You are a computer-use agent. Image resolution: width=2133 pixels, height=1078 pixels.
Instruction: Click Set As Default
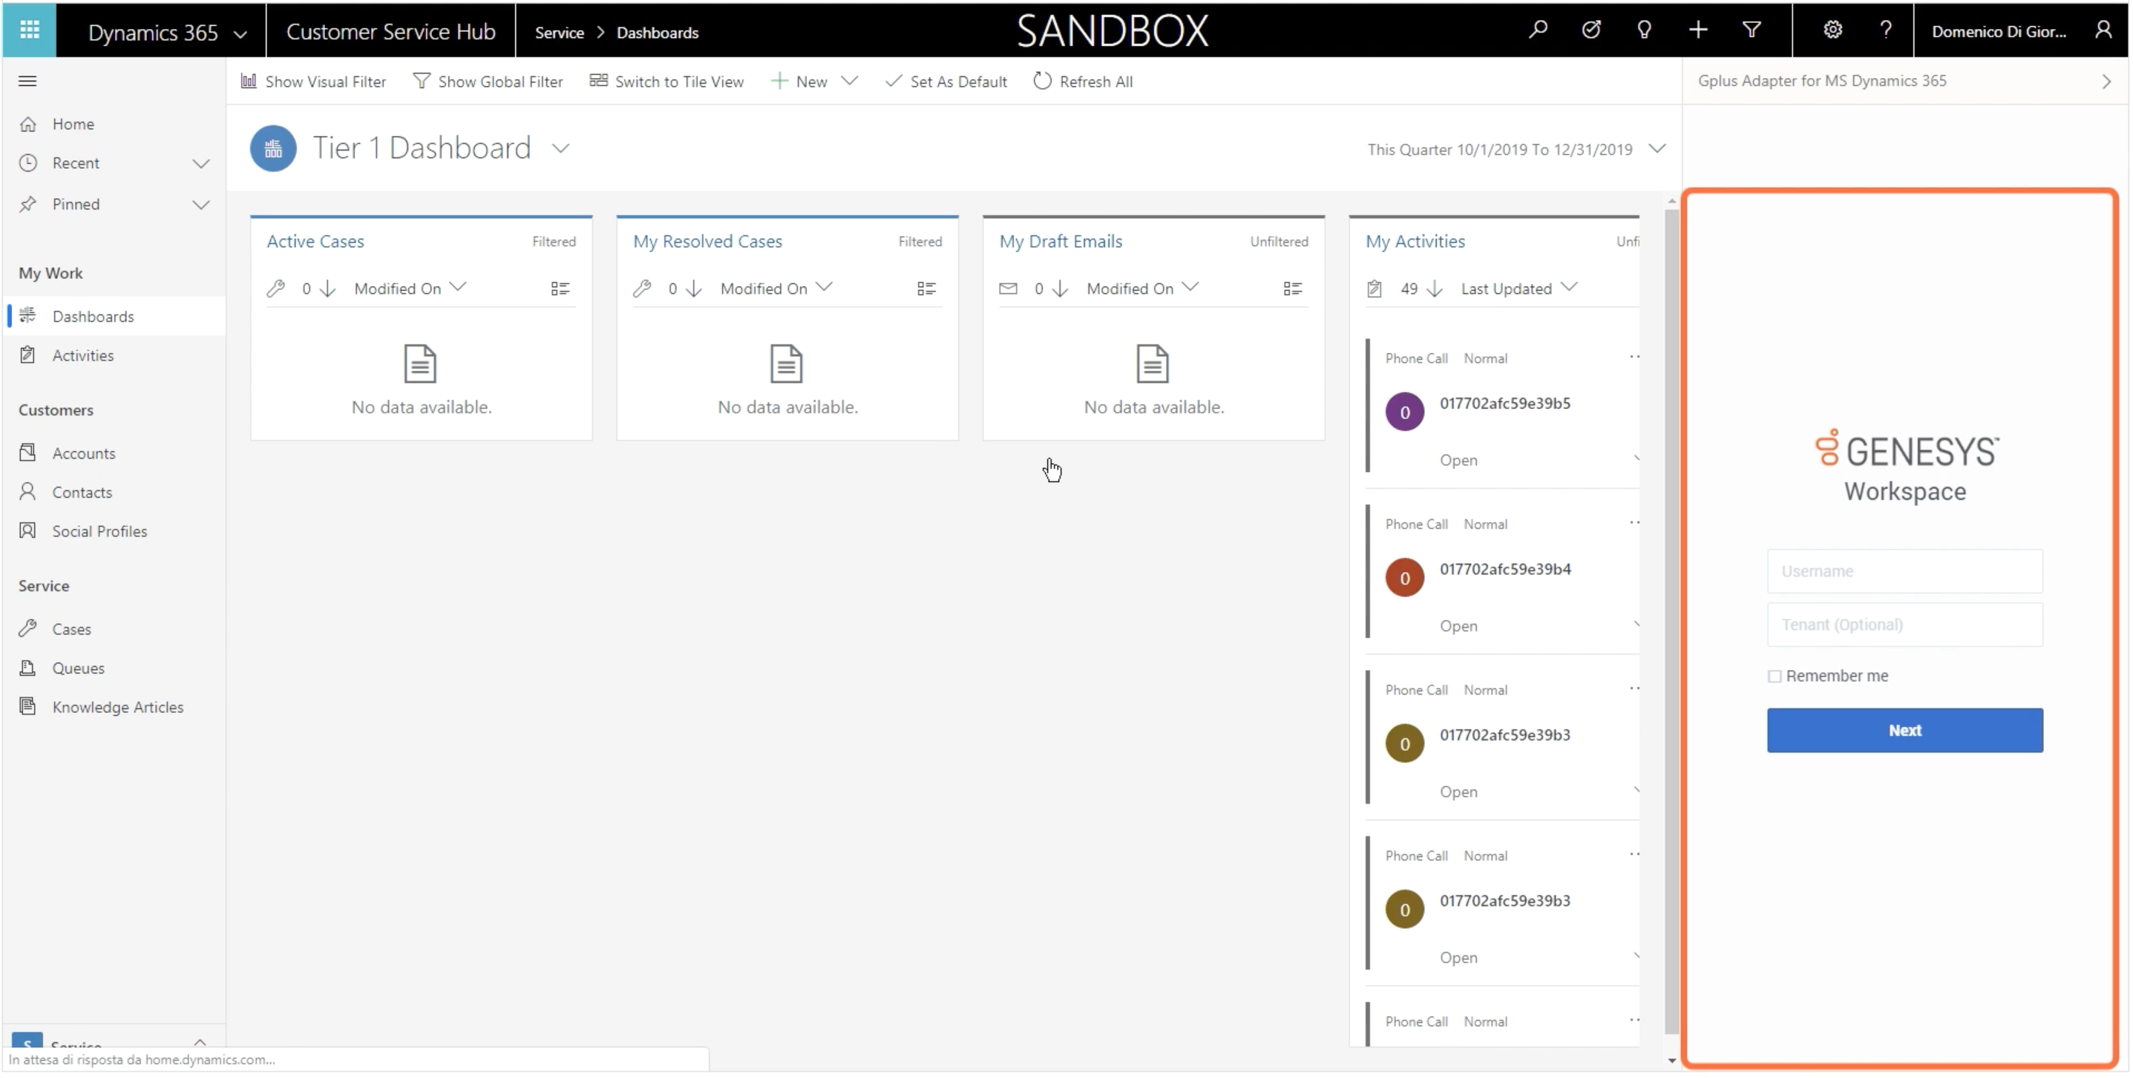pyautogui.click(x=946, y=81)
